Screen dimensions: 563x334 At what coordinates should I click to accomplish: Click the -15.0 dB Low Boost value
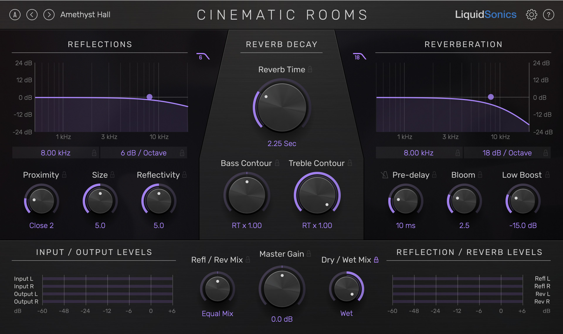[523, 225]
